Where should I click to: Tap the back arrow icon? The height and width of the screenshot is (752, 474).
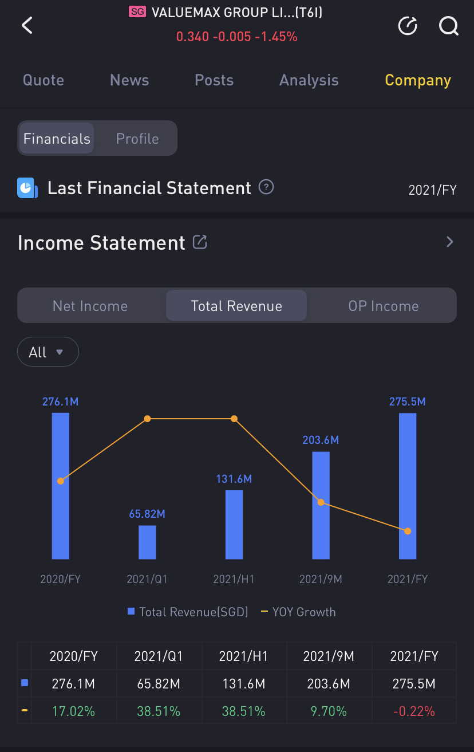point(27,25)
